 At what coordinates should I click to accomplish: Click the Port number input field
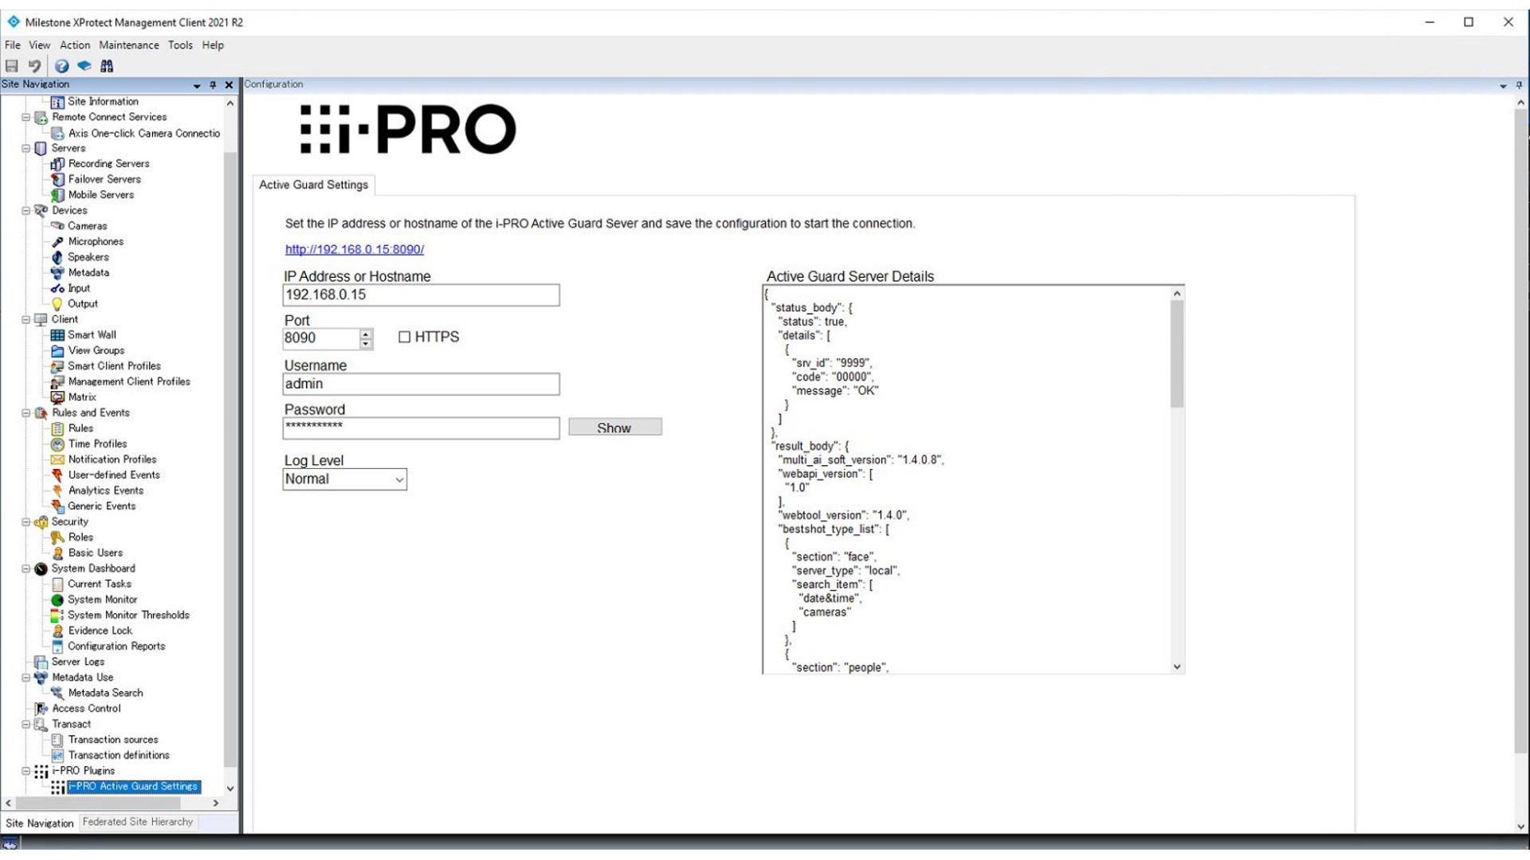(x=319, y=337)
